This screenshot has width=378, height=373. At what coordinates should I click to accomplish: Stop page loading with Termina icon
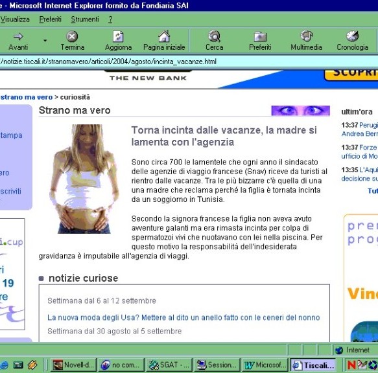[x=72, y=37]
